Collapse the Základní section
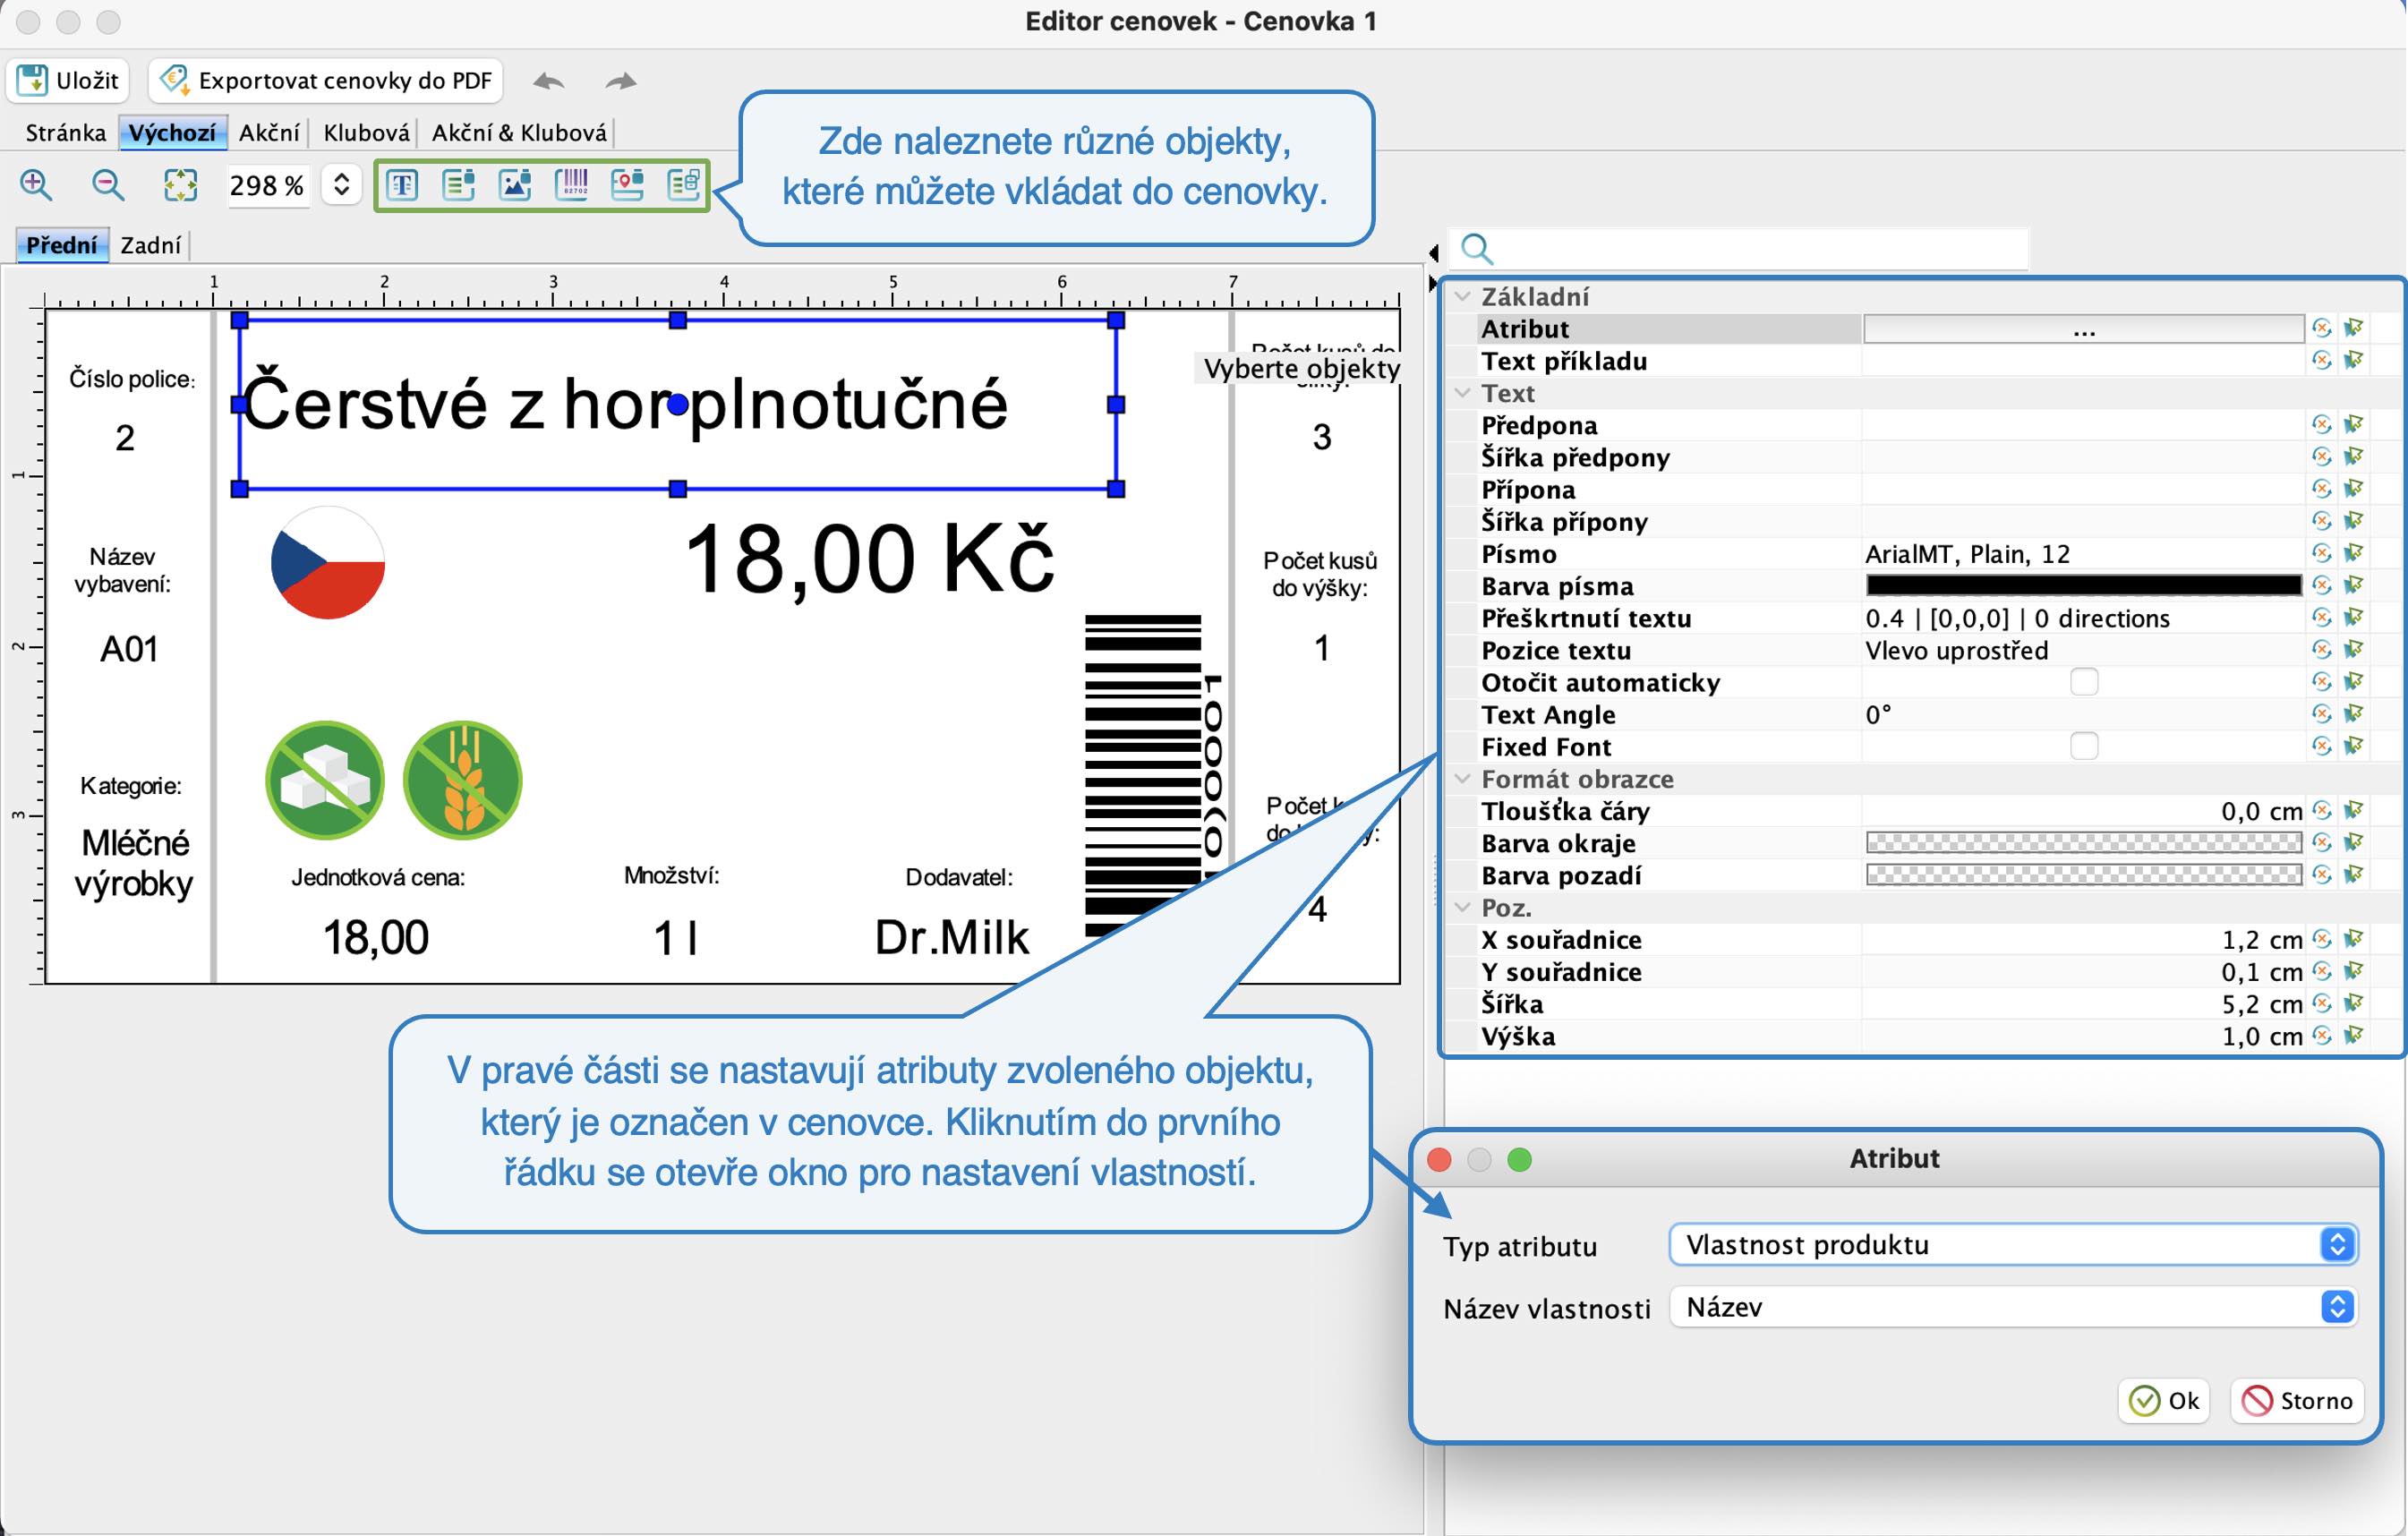2408x1536 pixels. coord(1463,296)
